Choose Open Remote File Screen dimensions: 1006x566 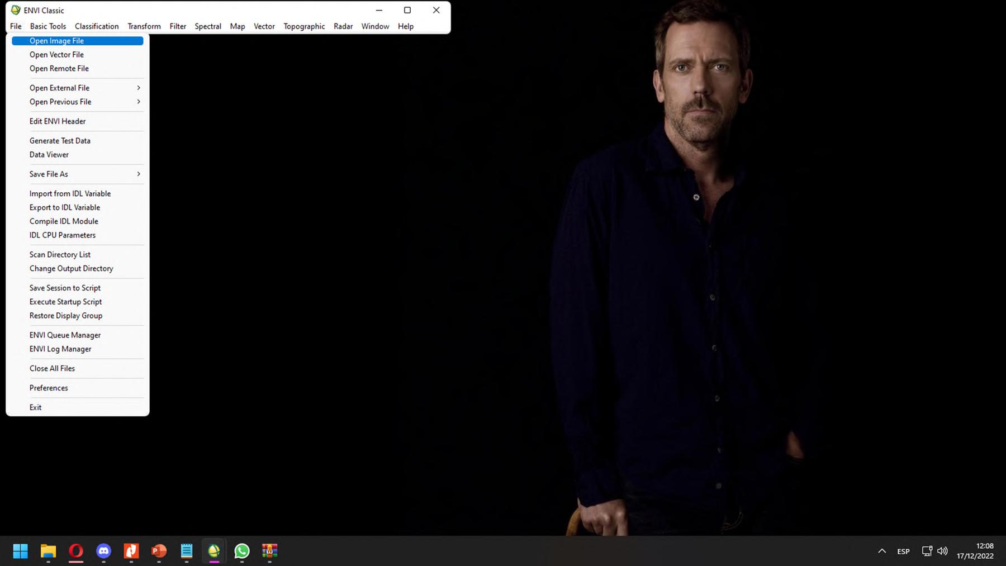(x=78, y=69)
